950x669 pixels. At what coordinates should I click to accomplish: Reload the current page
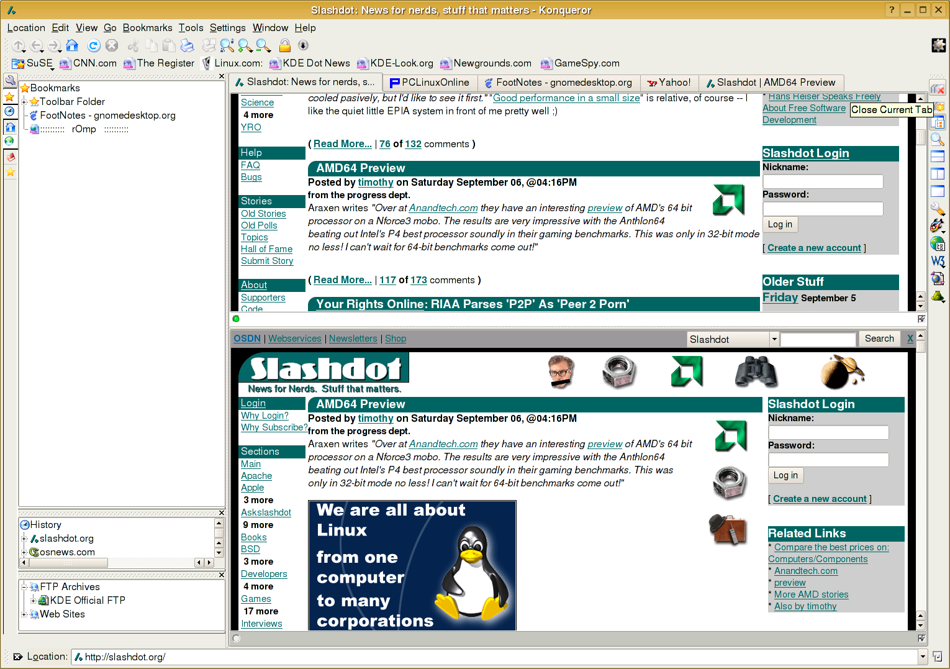94,45
